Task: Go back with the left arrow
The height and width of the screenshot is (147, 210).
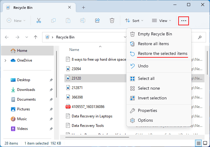Action: coord(7,37)
